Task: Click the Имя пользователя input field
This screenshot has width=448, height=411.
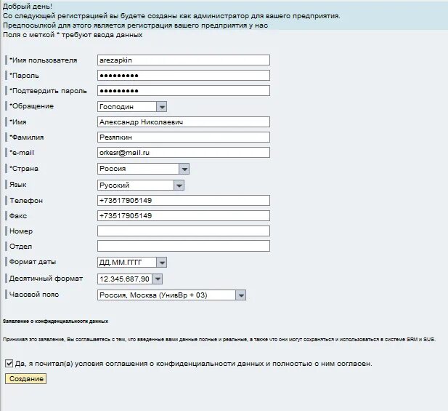Action: click(183, 60)
